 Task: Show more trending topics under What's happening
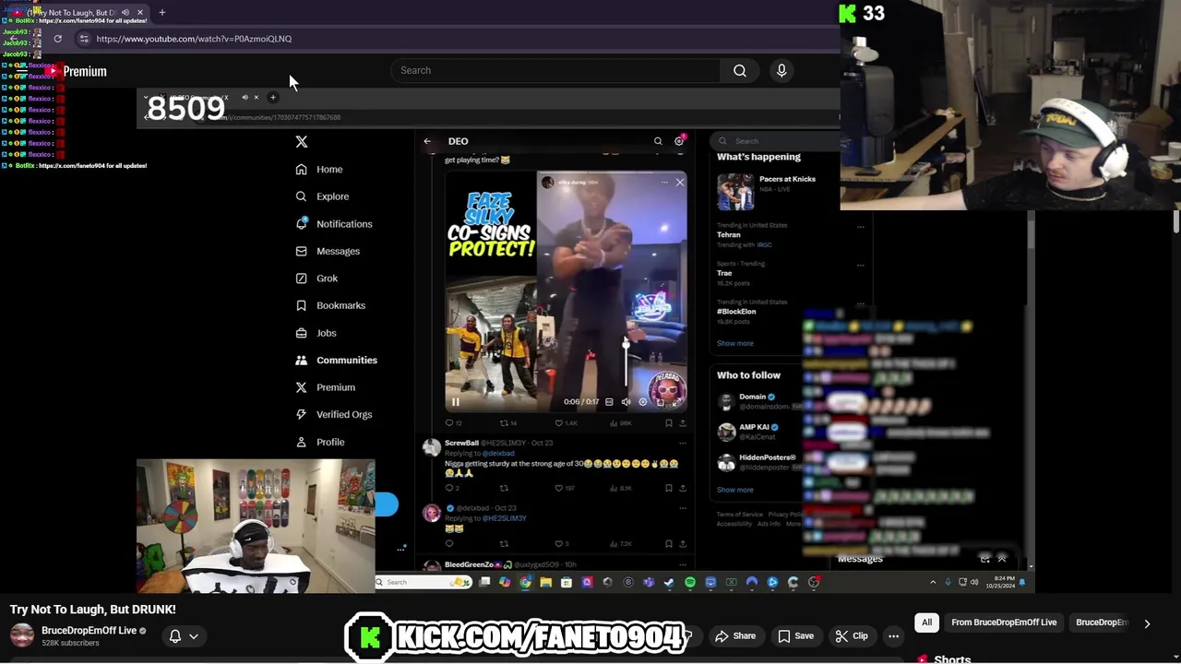(735, 343)
